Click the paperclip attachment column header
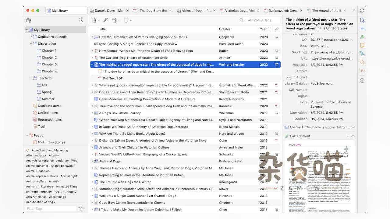The width and height of the screenshot is (390, 219). click(277, 29)
